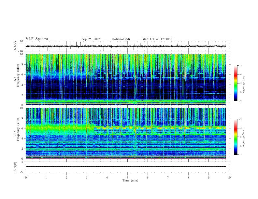Screen dimensions: 258x199
Task: Click the 'start UT = 17:30:0' text
Action: point(157,39)
